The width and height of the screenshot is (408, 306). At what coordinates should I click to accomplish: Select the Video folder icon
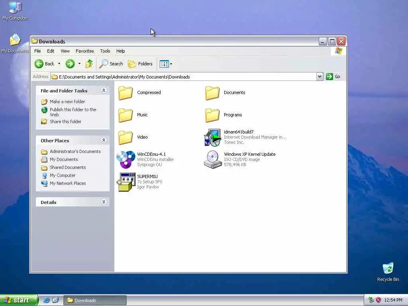[126, 137]
